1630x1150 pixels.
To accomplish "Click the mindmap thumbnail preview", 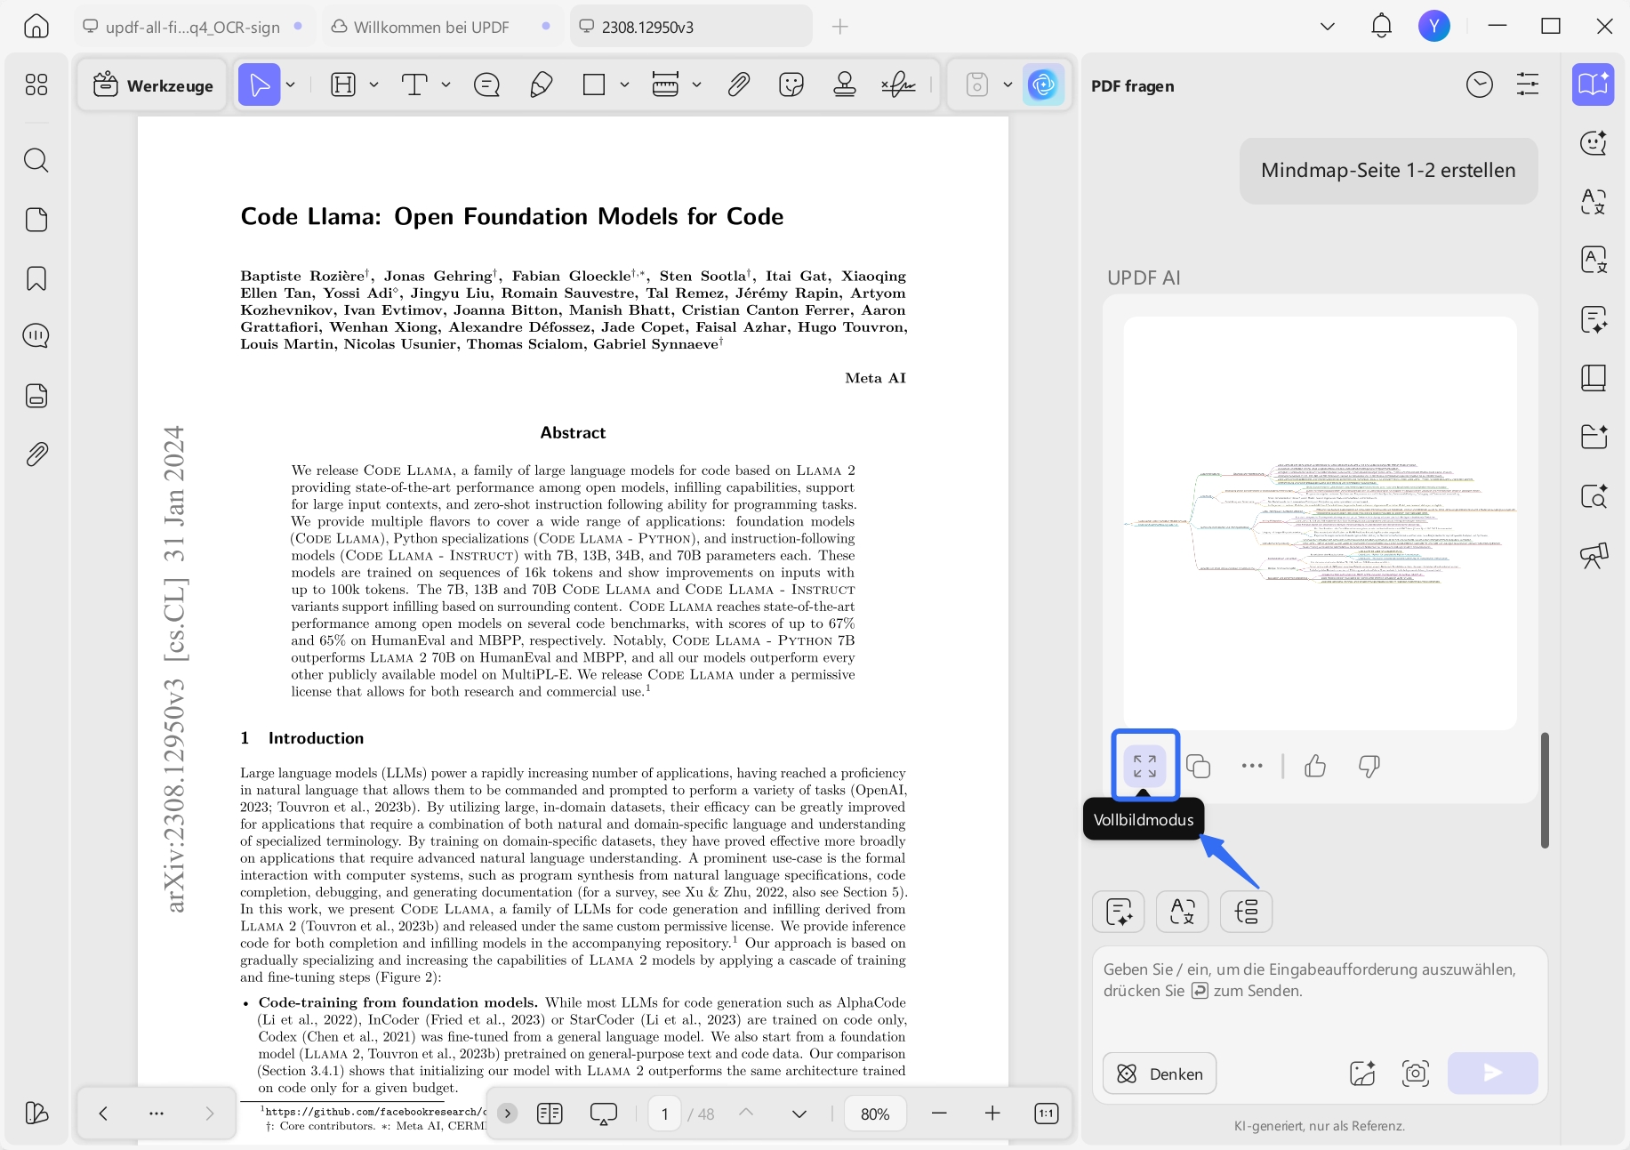I will (x=1321, y=523).
